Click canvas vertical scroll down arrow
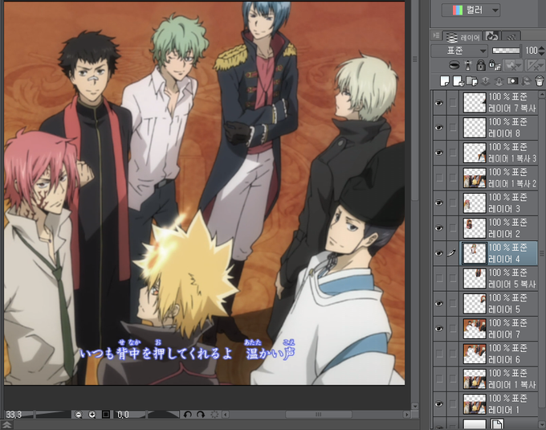This screenshot has width=546, height=430. point(414,406)
